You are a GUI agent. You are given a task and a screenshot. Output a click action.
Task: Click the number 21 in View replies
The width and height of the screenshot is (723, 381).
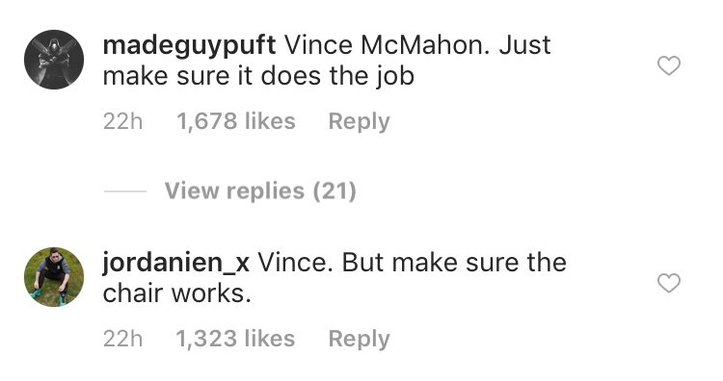pos(335,190)
